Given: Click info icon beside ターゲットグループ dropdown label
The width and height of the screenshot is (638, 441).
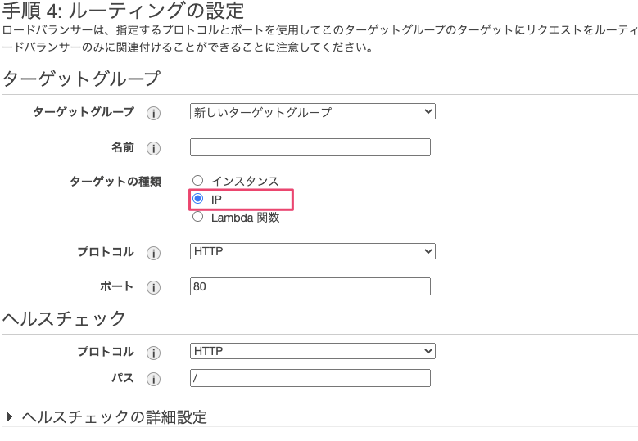Looking at the screenshot, I should click(152, 113).
